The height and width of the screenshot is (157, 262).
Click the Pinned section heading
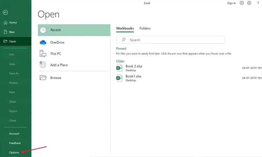click(x=121, y=48)
